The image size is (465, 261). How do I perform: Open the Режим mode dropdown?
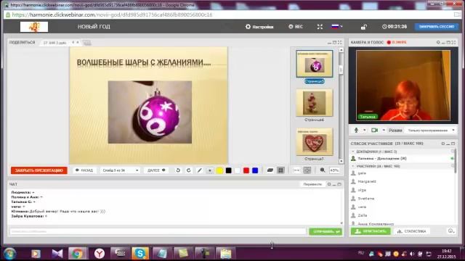pyautogui.click(x=431, y=130)
